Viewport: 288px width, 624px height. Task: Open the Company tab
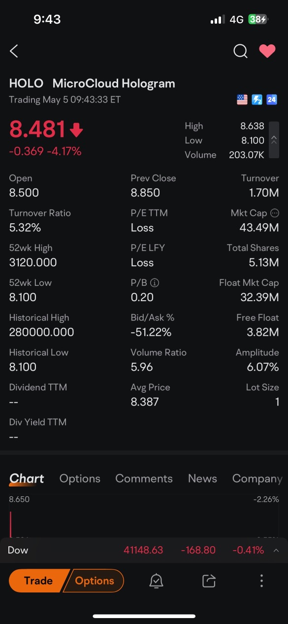[257, 479]
